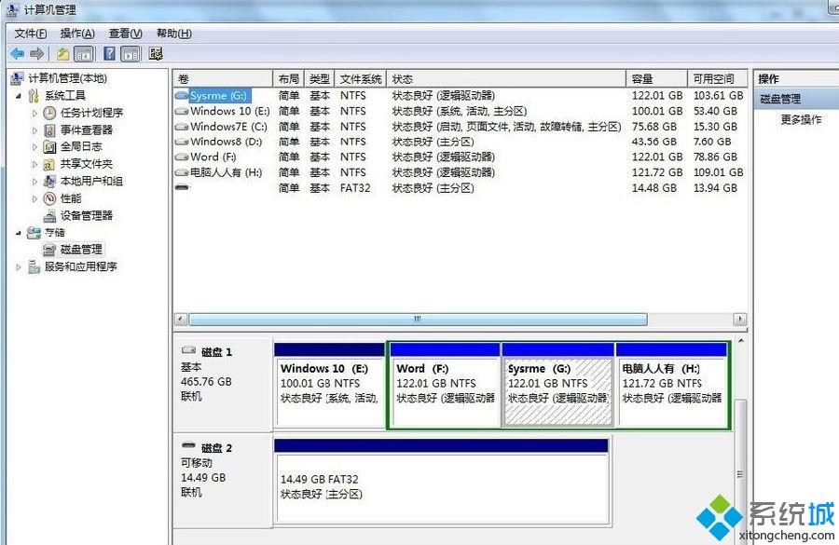The height and width of the screenshot is (545, 839).
Task: Click the 磁盘 1 disk icon in the lower pane
Action: [188, 350]
